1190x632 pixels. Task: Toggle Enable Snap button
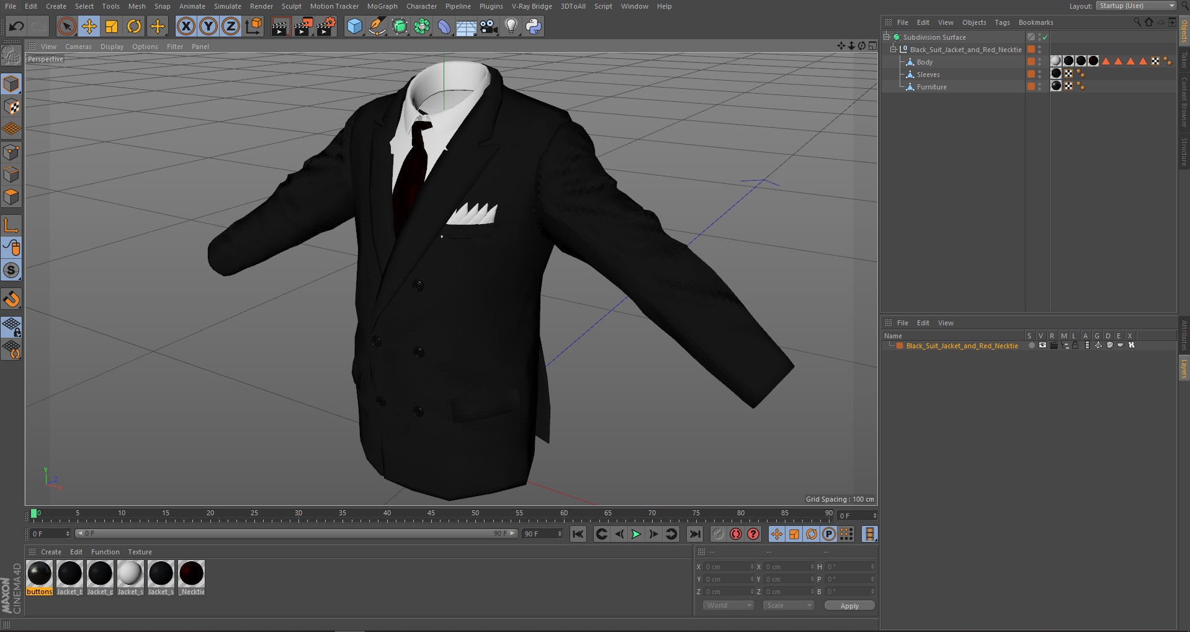[11, 299]
